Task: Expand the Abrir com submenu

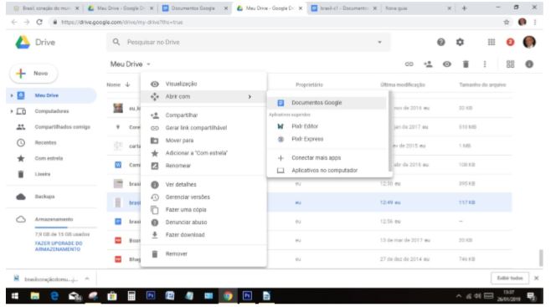Action: [203, 96]
